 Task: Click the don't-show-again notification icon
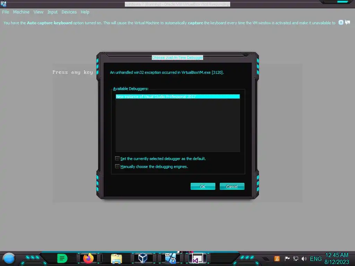point(347,23)
